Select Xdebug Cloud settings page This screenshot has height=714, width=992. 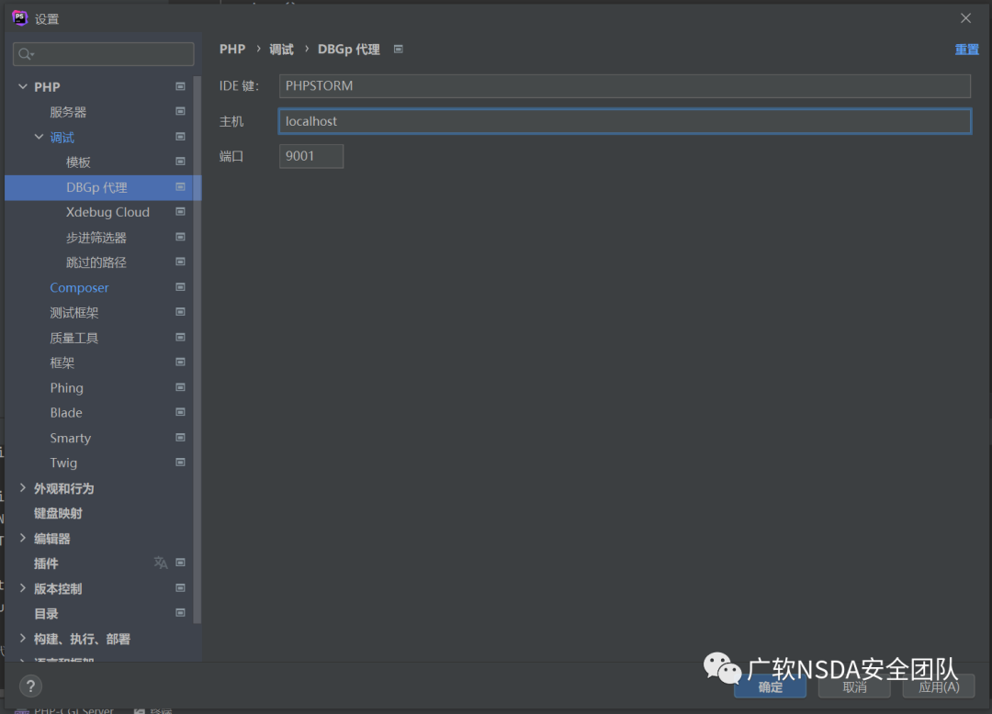point(107,212)
